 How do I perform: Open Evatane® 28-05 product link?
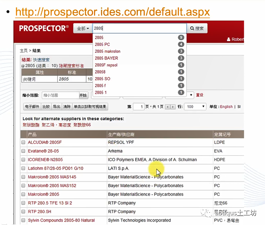(43, 151)
